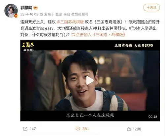Like the post with thumbs-up icon

coord(129,129)
